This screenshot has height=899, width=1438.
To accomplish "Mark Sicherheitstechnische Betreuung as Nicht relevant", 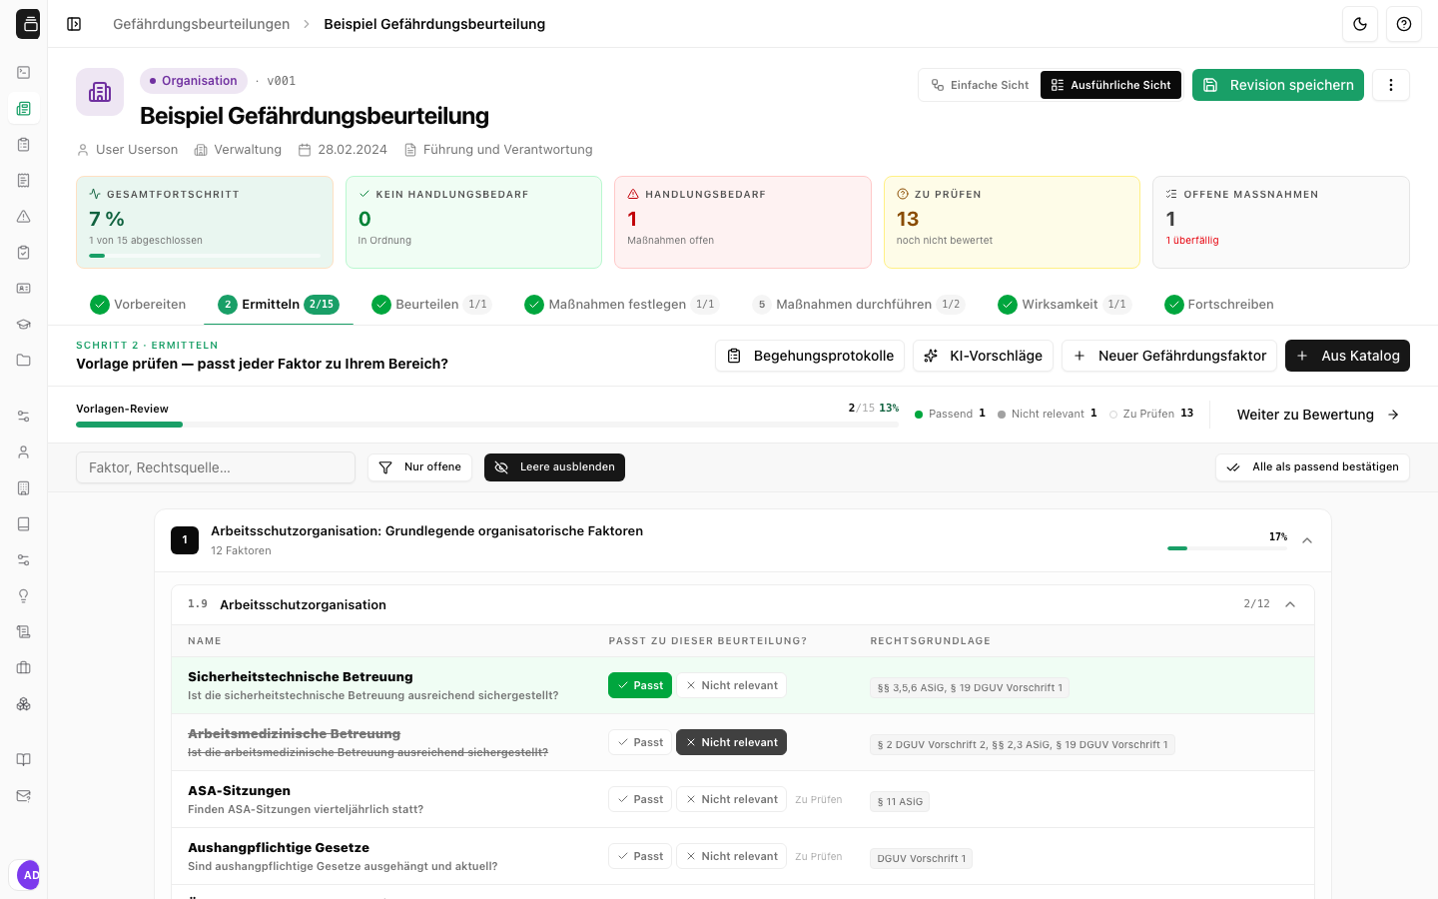I will 732,685.
